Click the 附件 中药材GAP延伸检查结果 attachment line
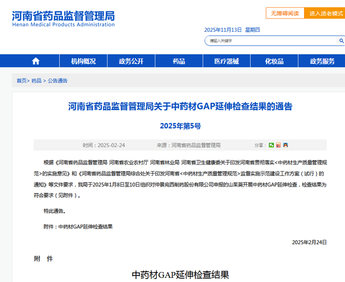Image resolution: width=345 pixels, height=282 pixels. (78, 226)
